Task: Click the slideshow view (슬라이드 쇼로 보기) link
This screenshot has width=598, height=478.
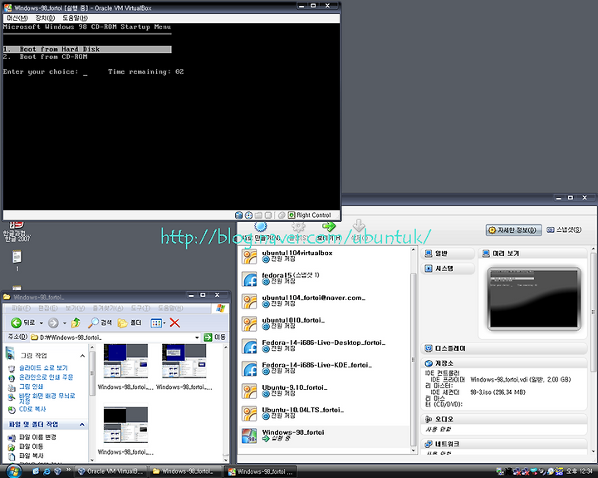Action: coord(43,368)
